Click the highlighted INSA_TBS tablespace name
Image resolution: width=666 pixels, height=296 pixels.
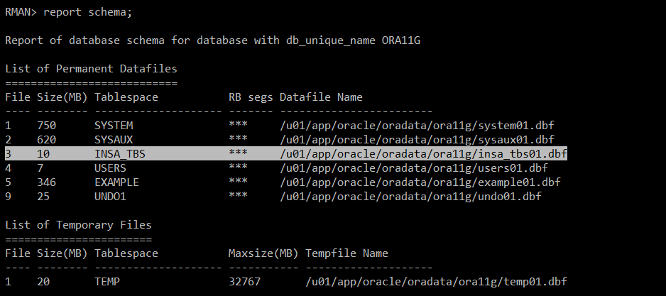(120, 154)
